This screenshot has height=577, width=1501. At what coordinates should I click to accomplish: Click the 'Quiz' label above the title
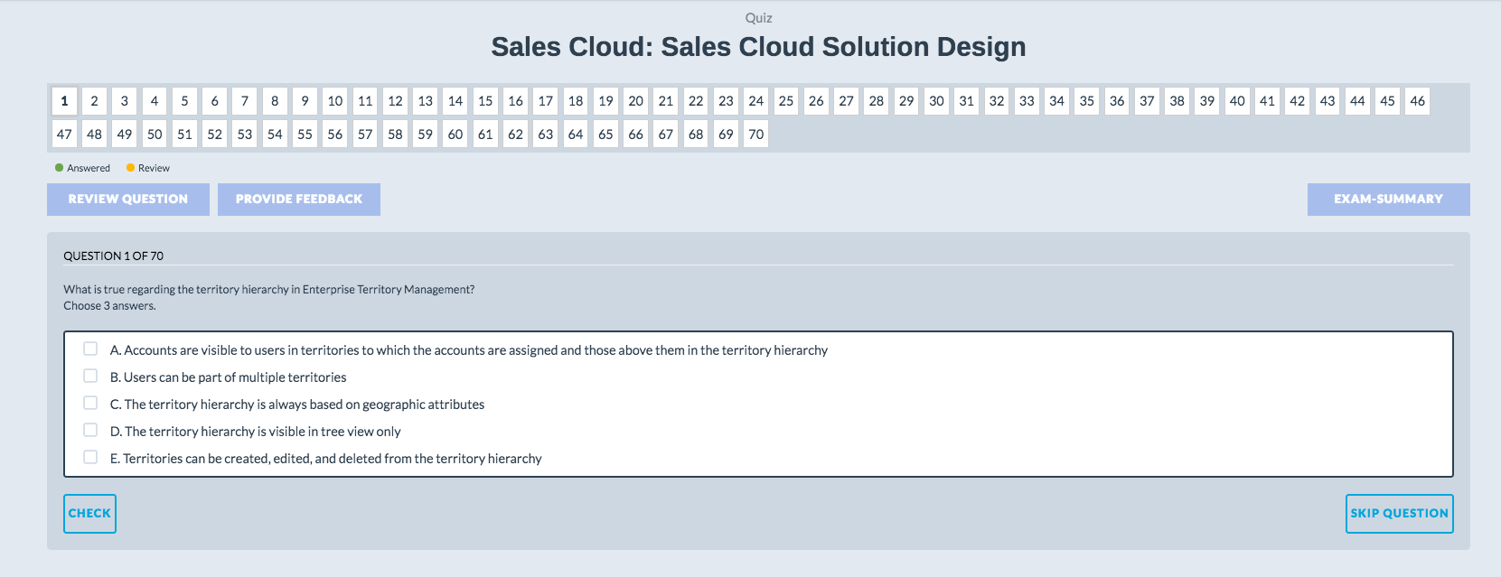pyautogui.click(x=758, y=18)
